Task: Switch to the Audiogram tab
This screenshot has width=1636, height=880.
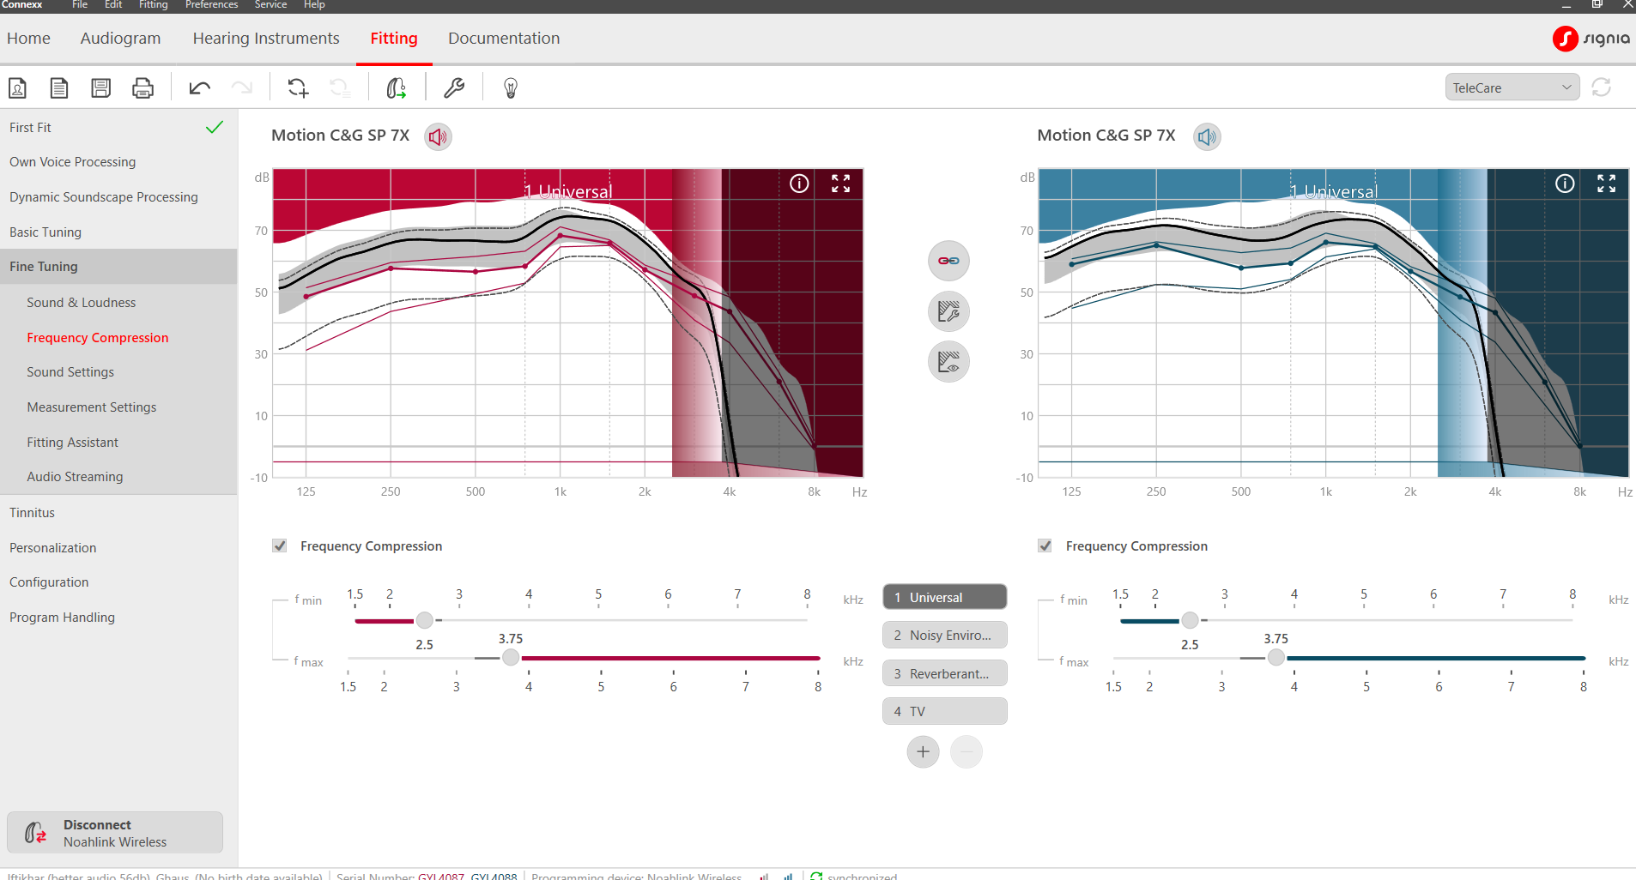Action: (x=120, y=39)
